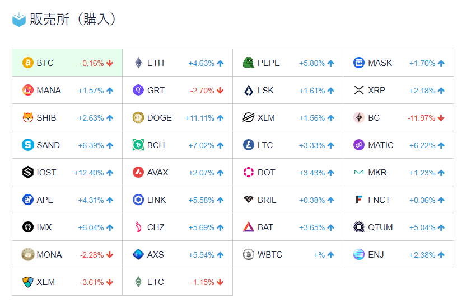462x304 pixels.
Task: Select the Dogecoin DOGE icon
Action: click(138, 117)
